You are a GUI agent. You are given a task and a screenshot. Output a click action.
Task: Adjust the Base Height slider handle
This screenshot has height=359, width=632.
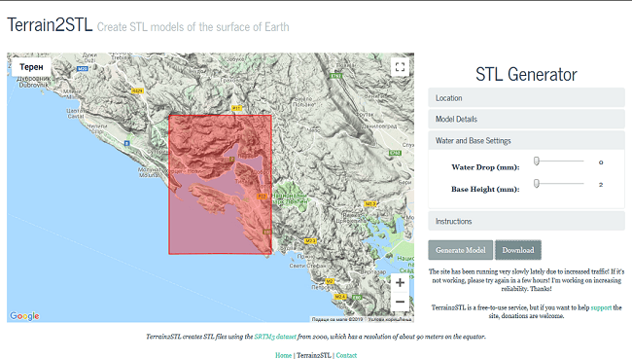tap(537, 184)
